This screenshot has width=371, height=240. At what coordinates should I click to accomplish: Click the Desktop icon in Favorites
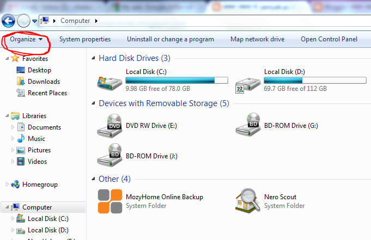[x=21, y=70]
